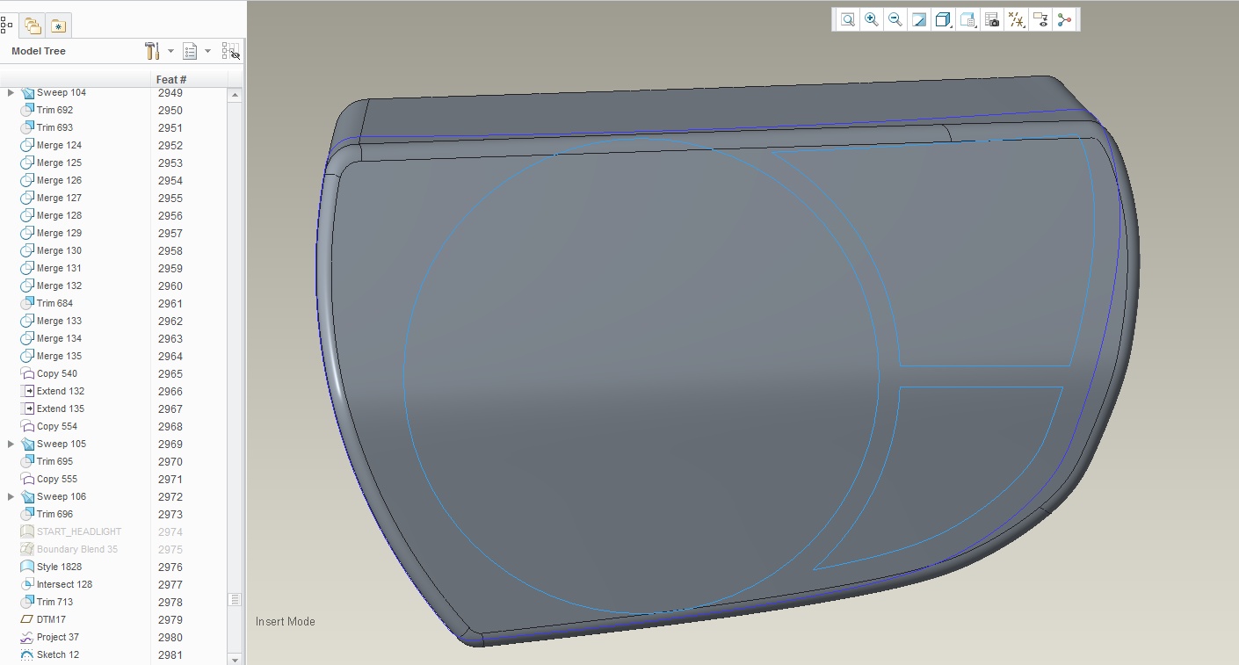Toggle the Annotation Display eye icon

coord(1040,19)
